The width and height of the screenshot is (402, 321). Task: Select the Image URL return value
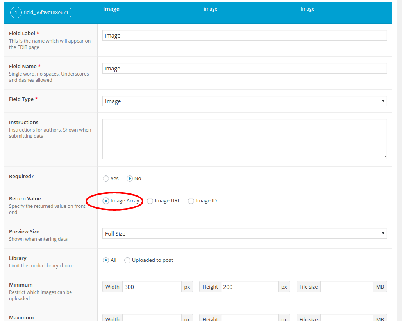pos(150,200)
